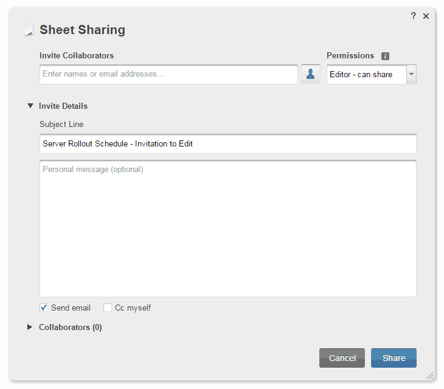Viewport: 444px width, 389px height.
Task: Click the Send email label text
Action: click(71, 308)
